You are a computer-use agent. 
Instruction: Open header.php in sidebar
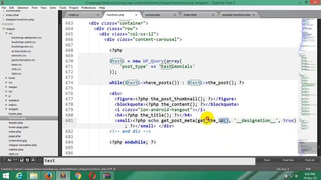tap(16, 123)
